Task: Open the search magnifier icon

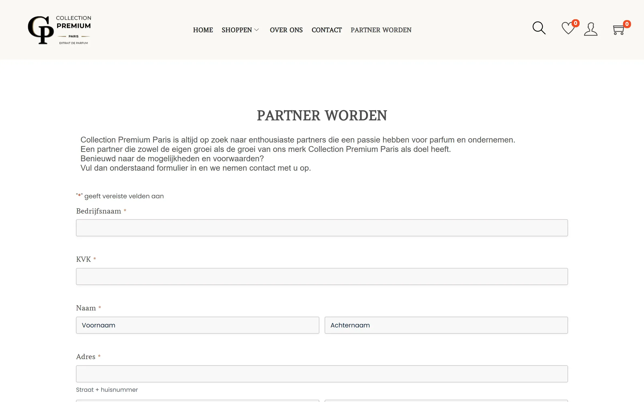Action: pos(539,28)
